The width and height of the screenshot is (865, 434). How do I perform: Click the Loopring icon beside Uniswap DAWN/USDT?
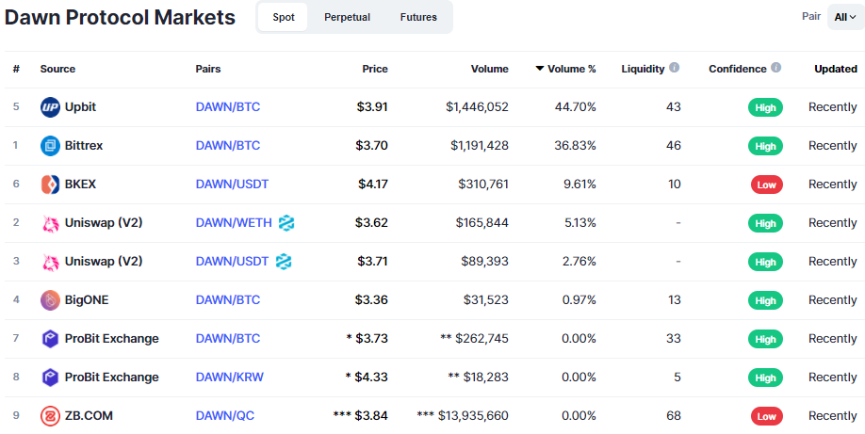click(284, 262)
